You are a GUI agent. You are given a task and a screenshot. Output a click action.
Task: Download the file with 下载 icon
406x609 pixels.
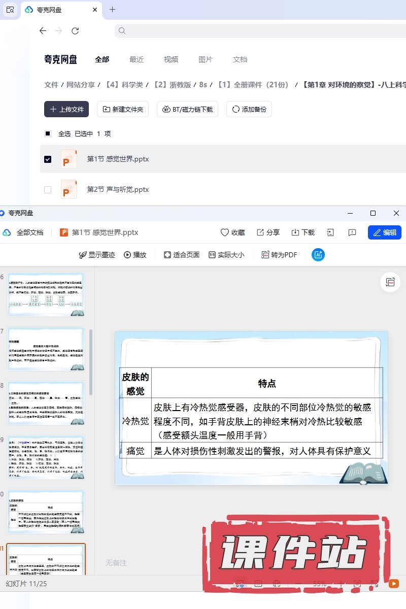pos(303,232)
